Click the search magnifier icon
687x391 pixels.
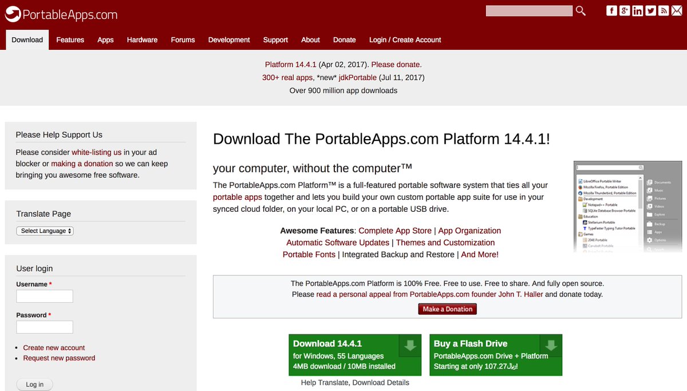(x=581, y=11)
